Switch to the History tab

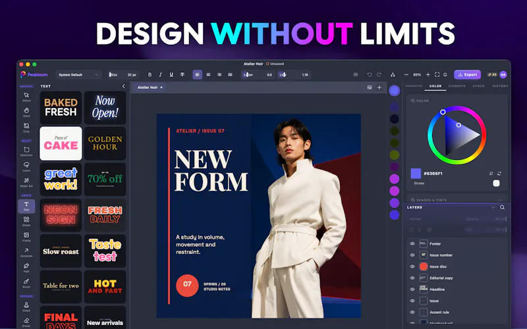[500, 86]
